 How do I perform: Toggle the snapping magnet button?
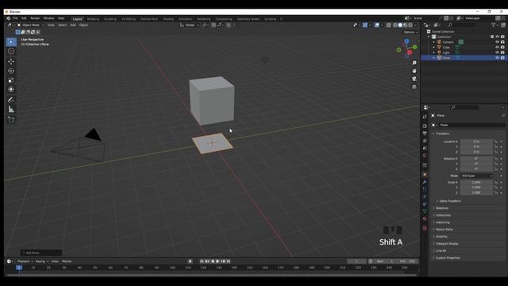(214, 25)
